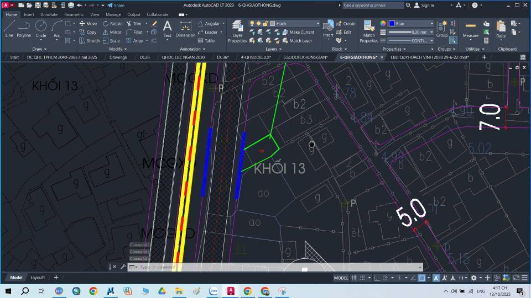The height and width of the screenshot is (298, 531).
Task: Launch Match Properties tool
Action: coord(369,31)
